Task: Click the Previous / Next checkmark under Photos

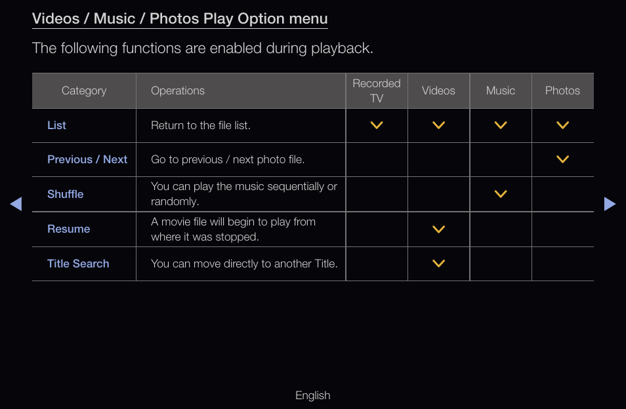Action: point(562,159)
